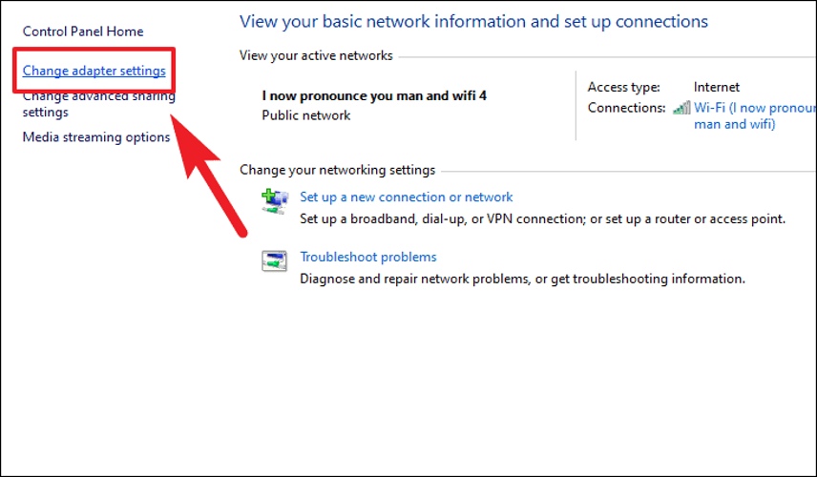817x477 pixels.
Task: Click the 'Diagnose and repair network problems' description
Action: pyautogui.click(x=523, y=279)
